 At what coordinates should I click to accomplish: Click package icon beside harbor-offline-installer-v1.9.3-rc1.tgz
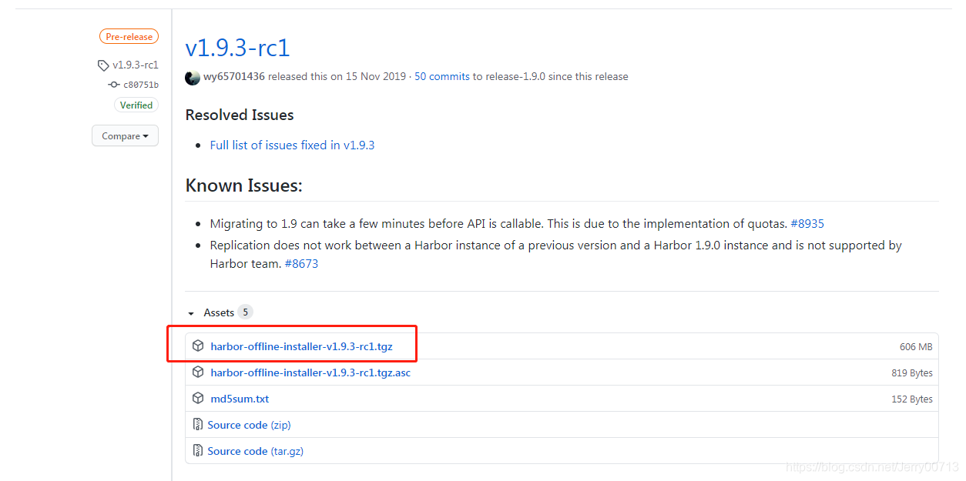[x=198, y=346]
